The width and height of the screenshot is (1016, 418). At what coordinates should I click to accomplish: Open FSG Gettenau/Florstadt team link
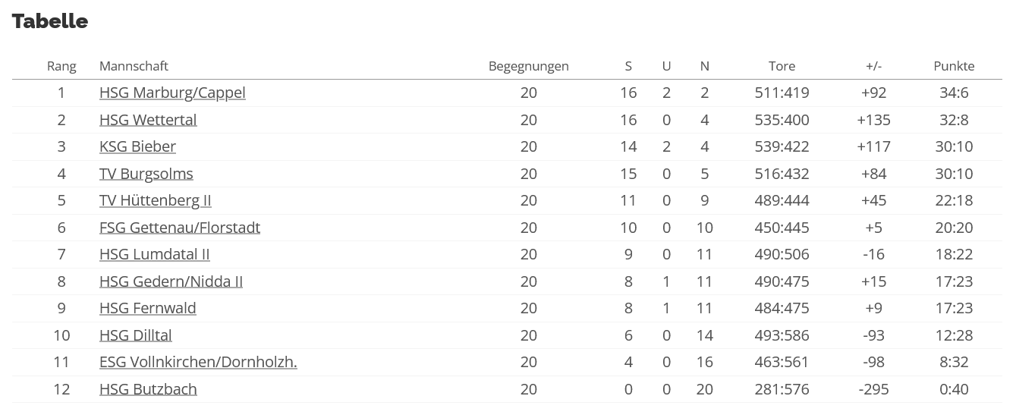[x=180, y=228]
